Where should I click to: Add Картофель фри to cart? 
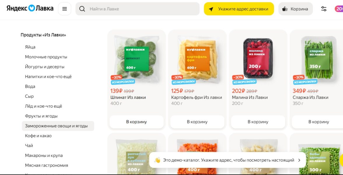click(197, 122)
